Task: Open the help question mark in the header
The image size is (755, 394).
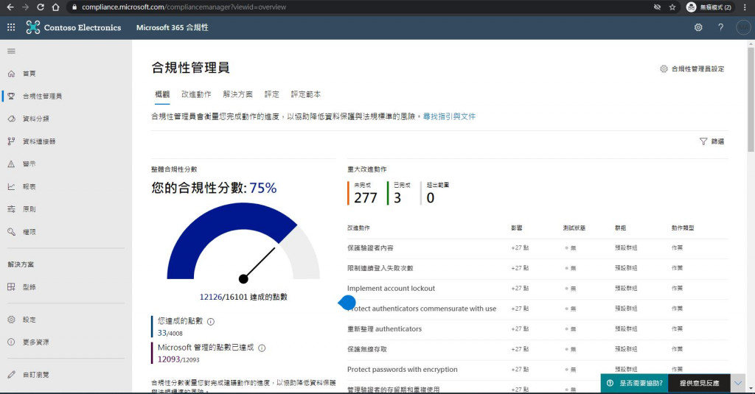Action: point(721,27)
